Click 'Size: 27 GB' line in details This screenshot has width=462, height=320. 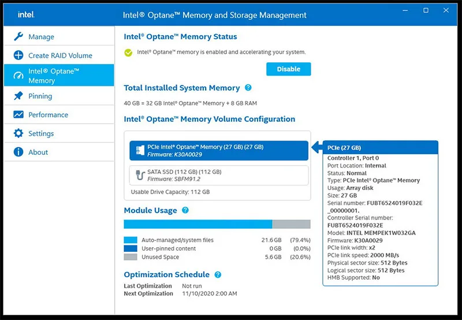coord(342,195)
